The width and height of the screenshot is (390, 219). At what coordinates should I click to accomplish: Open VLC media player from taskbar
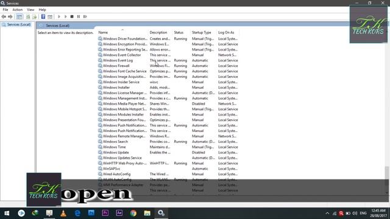coord(63,213)
